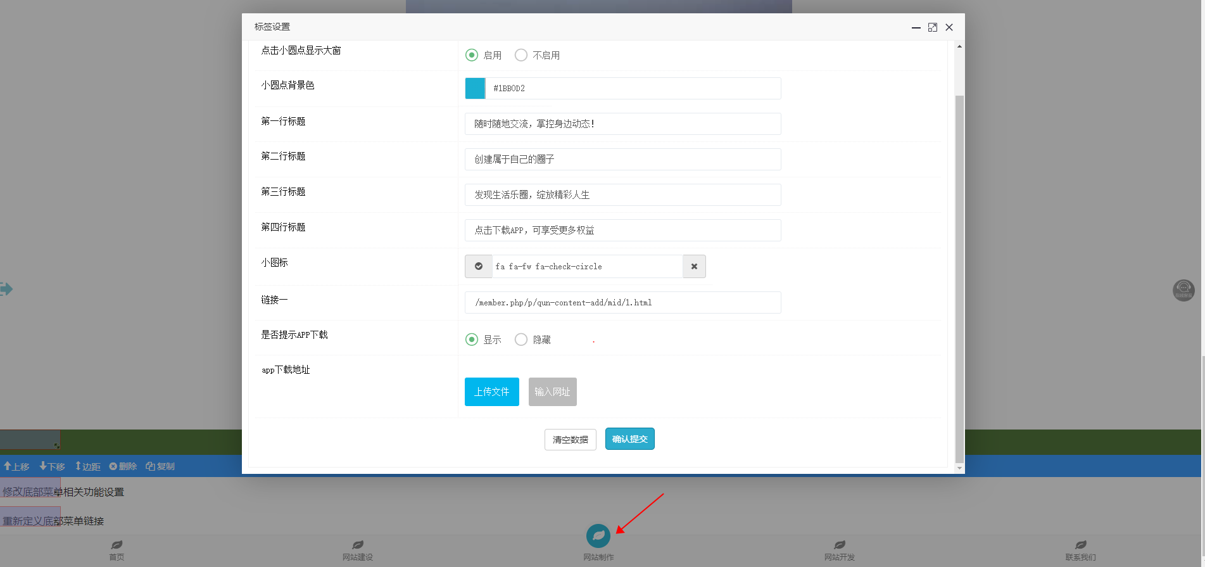1205x567 pixels.
Task: Click the 清空数据 button
Action: [x=570, y=440]
